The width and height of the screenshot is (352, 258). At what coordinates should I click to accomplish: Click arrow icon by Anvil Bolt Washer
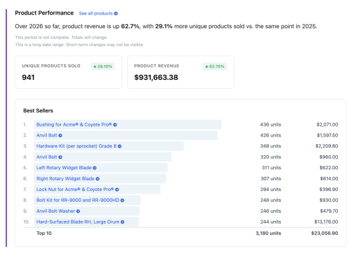pyautogui.click(x=78, y=211)
